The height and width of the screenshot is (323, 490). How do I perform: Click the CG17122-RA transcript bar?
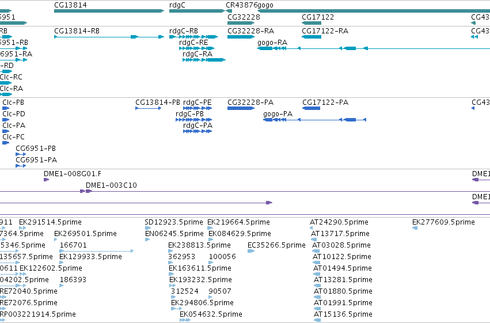coord(312,37)
